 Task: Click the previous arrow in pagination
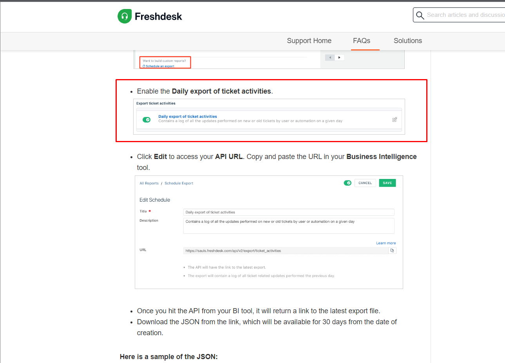[330, 58]
